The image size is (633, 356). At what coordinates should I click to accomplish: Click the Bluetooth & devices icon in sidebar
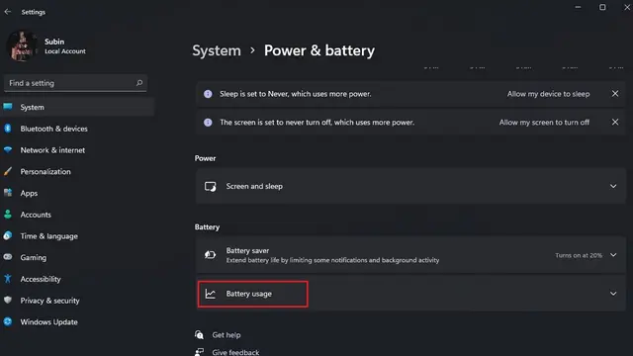pyautogui.click(x=8, y=129)
